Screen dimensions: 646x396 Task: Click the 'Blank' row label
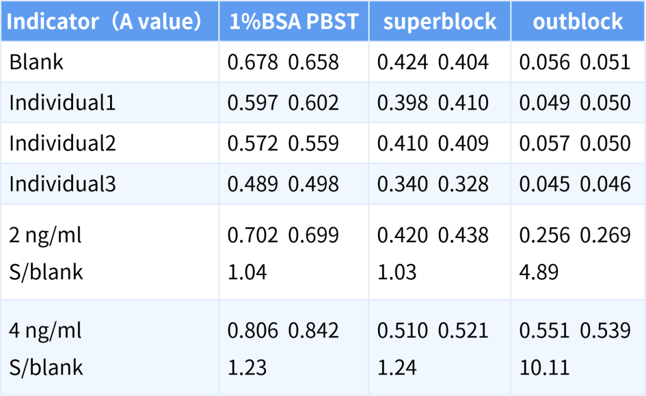pyautogui.click(x=36, y=62)
